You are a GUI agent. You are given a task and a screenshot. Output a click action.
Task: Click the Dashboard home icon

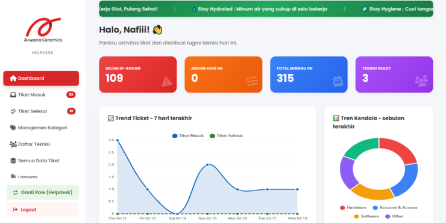click(13, 78)
